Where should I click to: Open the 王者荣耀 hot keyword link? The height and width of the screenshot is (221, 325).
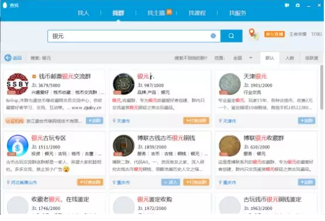(x=298, y=34)
